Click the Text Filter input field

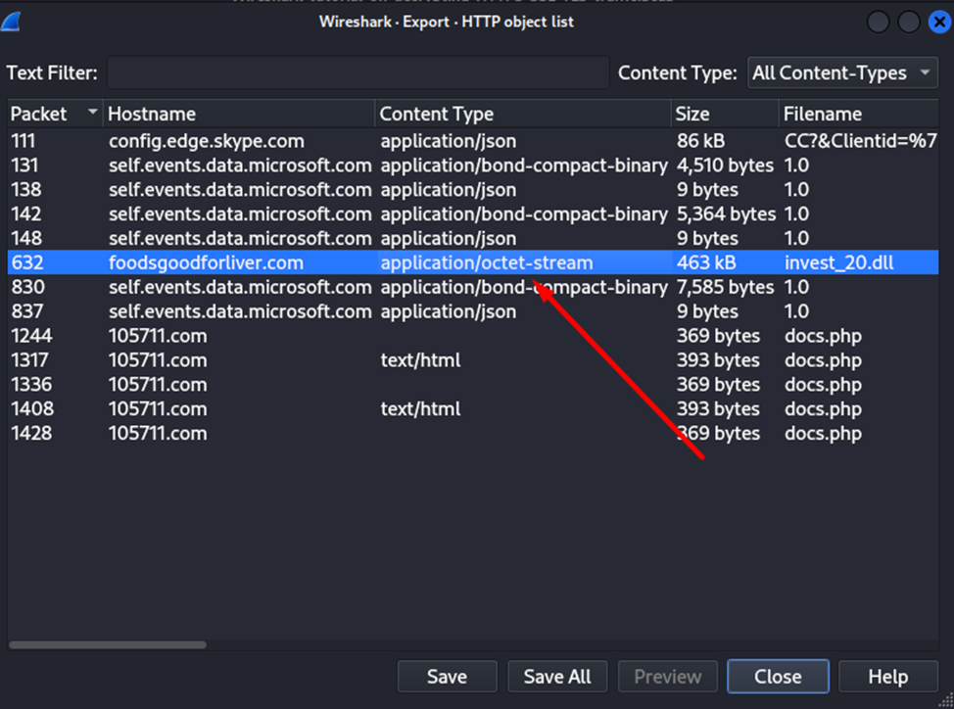pyautogui.click(x=358, y=72)
